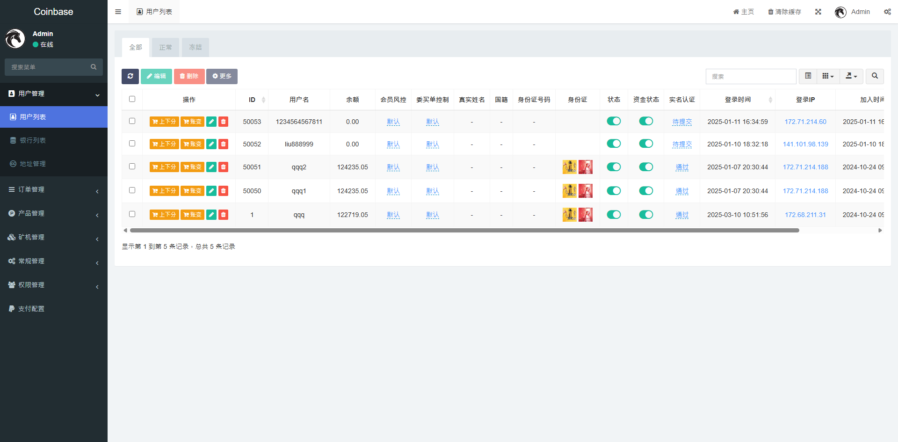The image size is (898, 442).
Task: Tick checkbox for qqq1 row
Action: point(132,190)
